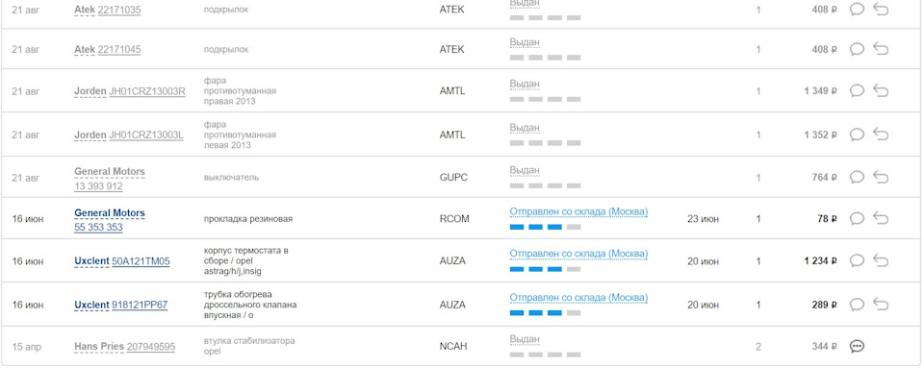Click 'Выдан' status for 764 ₽ item
The image size is (924, 368).
pos(525,170)
